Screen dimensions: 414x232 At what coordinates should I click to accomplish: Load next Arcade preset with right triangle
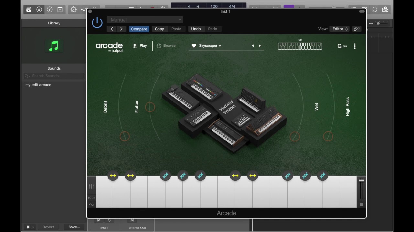coord(260,46)
